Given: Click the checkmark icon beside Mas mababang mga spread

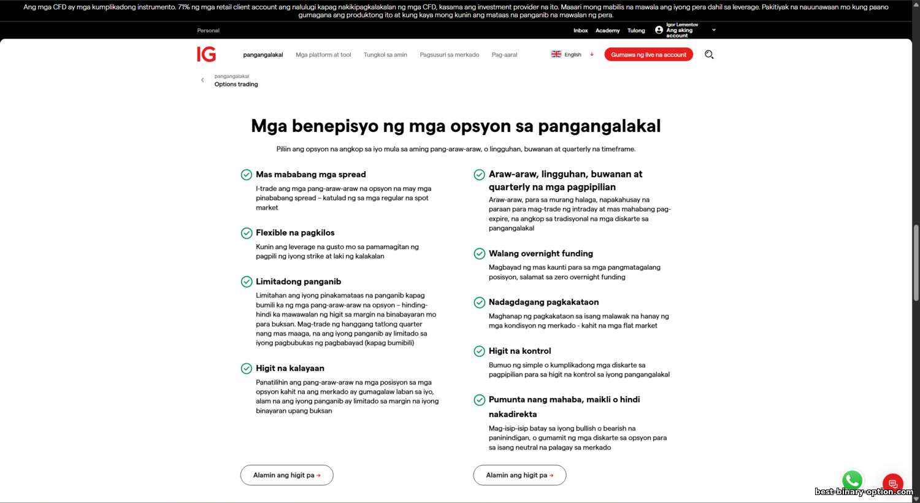Looking at the screenshot, I should pos(247,175).
